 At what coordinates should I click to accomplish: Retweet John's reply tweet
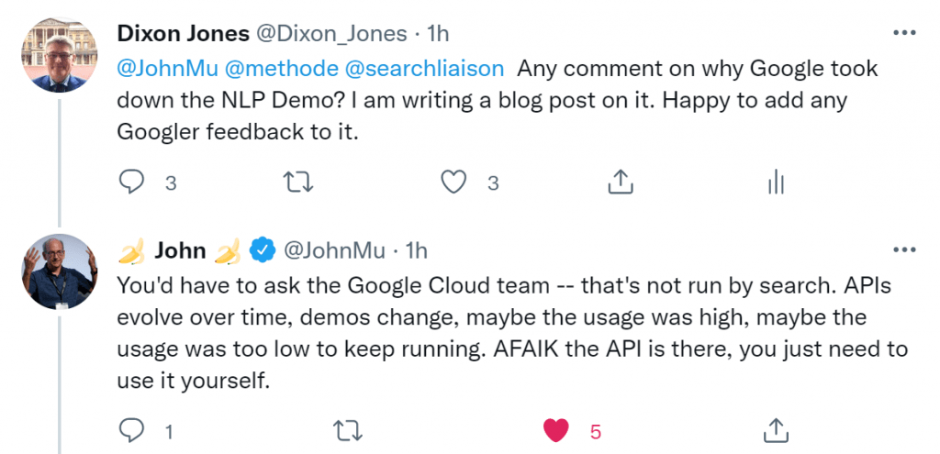348,430
